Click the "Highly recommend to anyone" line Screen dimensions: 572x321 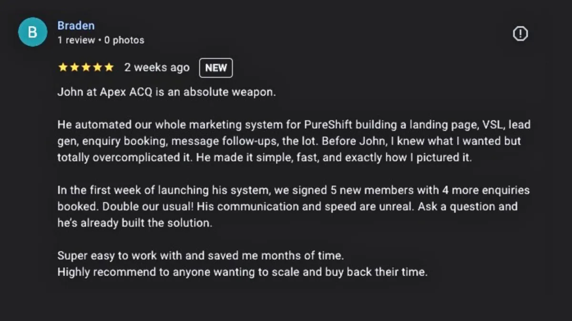click(242, 272)
